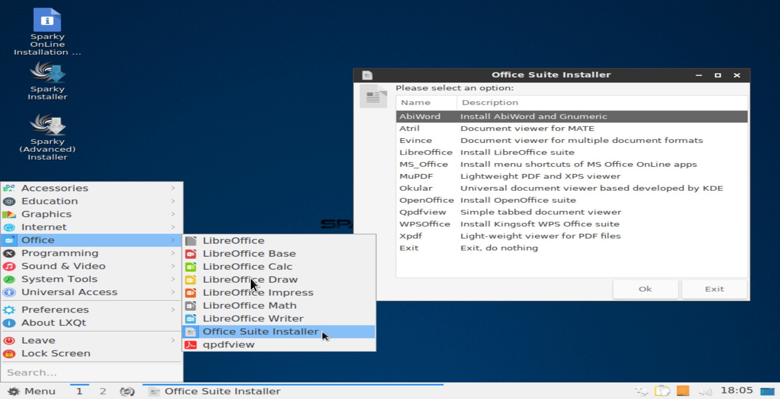Viewport: 780px width, 399px height.
Task: Open LibreOffice Writer from the Office submenu
Action: tap(253, 318)
